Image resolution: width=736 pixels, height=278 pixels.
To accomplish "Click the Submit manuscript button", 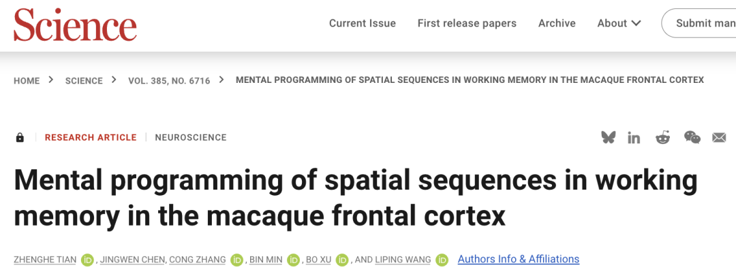I will click(x=699, y=23).
